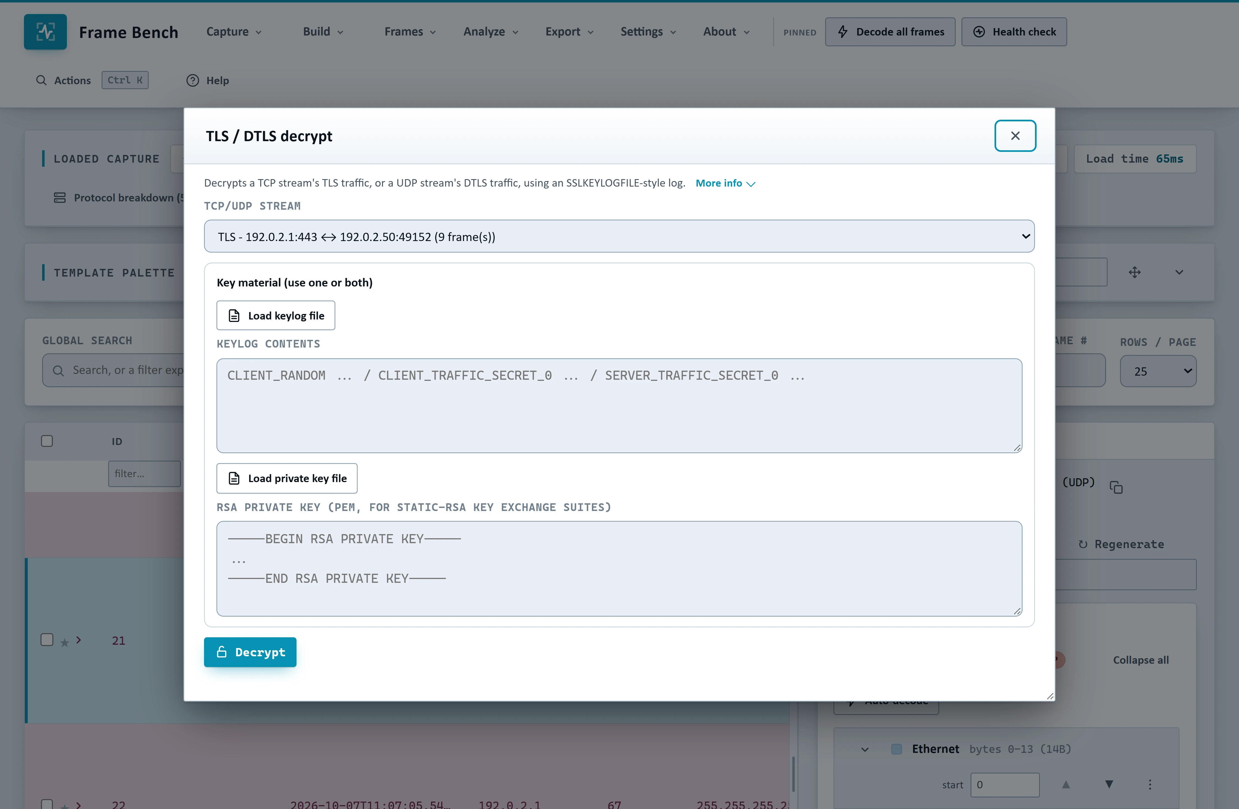
Task: Open the Analyze menu
Action: (491, 32)
